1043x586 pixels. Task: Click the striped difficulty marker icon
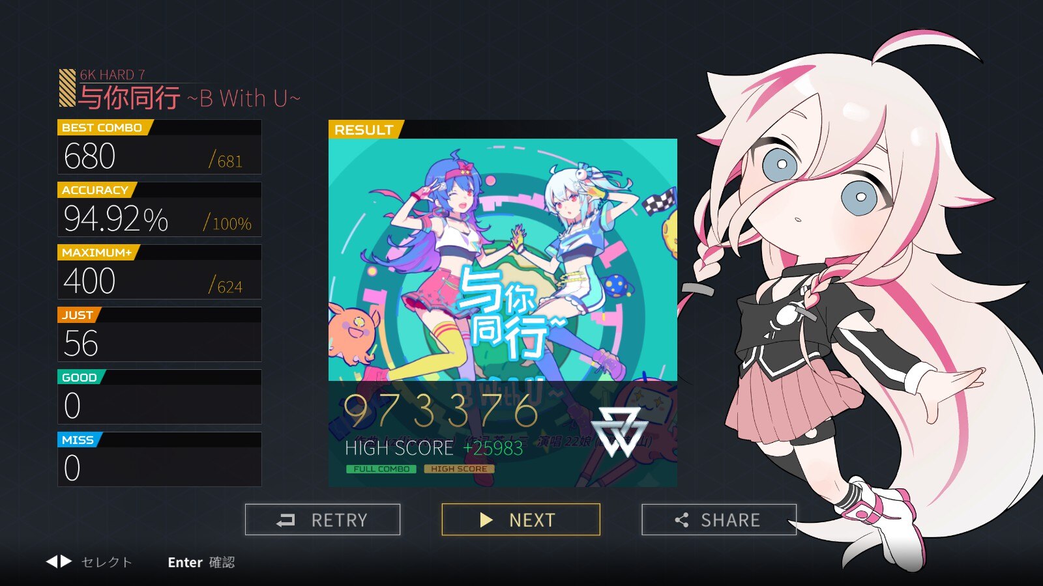(67, 88)
